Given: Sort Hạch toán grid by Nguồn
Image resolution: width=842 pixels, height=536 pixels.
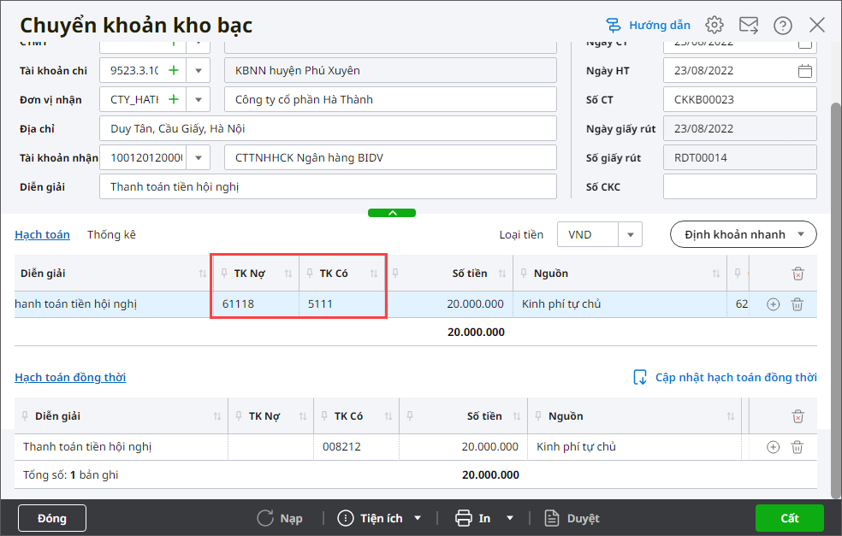Looking at the screenshot, I should pos(716,274).
